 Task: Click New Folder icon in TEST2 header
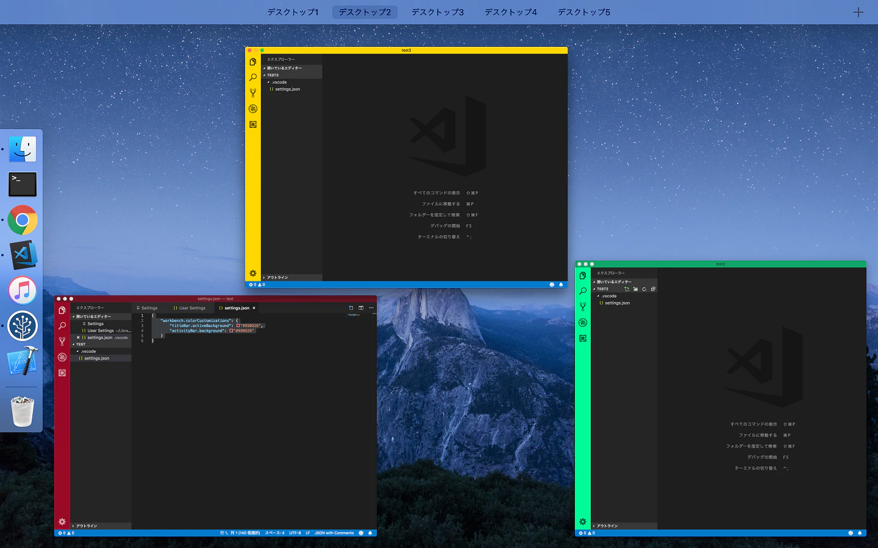point(635,289)
